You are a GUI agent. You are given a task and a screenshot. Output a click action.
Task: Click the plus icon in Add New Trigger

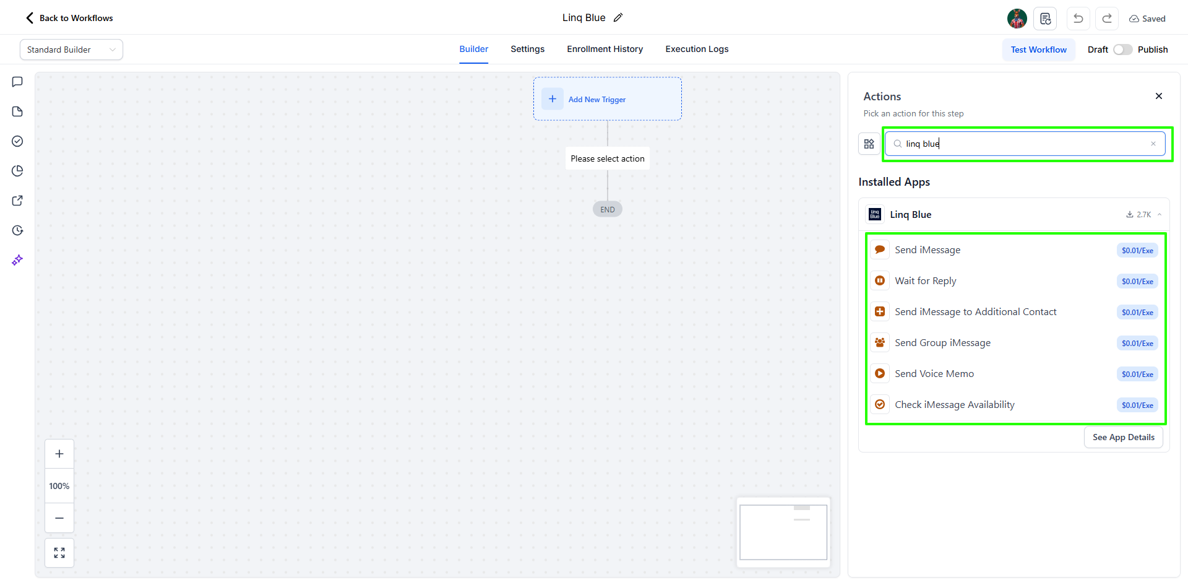[553, 99]
